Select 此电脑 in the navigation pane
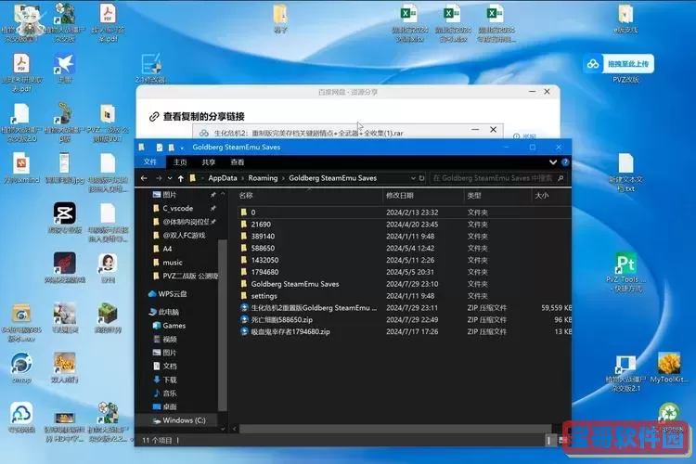Image resolution: width=696 pixels, height=464 pixels. (x=163, y=312)
